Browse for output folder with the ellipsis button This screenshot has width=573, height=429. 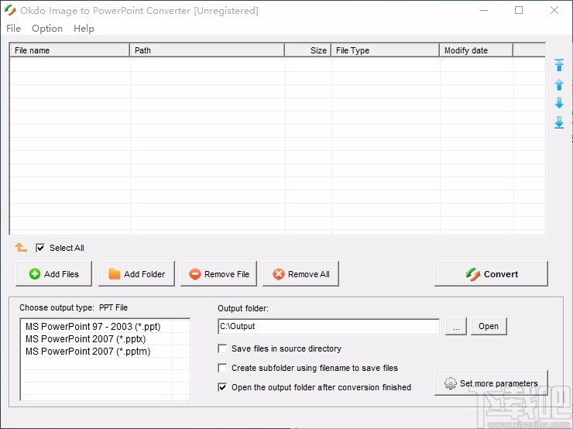coord(456,326)
